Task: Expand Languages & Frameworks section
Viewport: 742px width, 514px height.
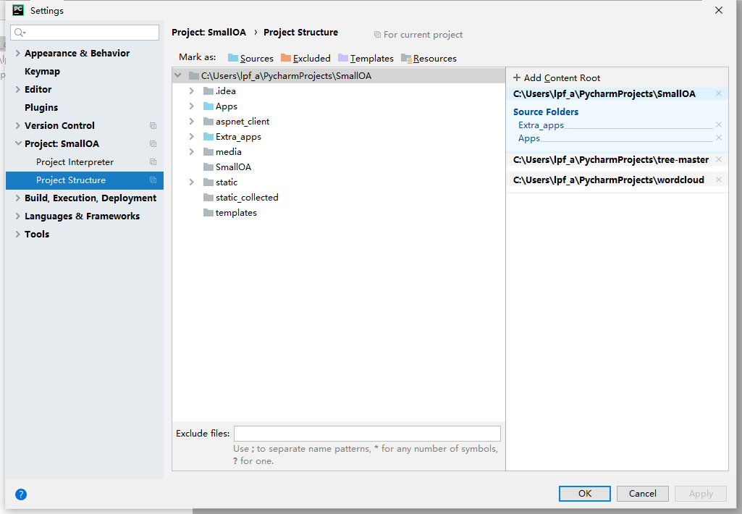Action: [17, 216]
